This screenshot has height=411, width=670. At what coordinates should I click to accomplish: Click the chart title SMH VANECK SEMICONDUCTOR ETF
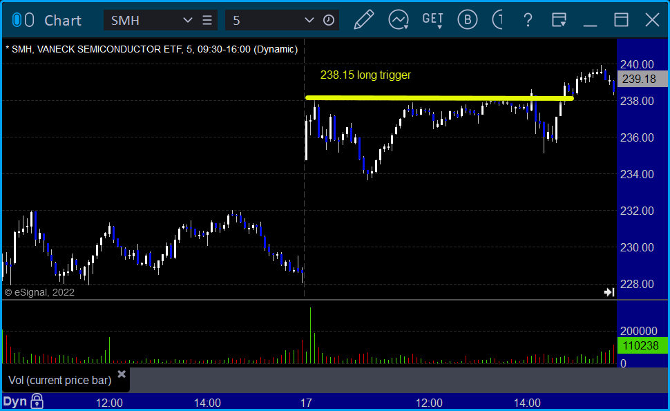click(x=151, y=49)
